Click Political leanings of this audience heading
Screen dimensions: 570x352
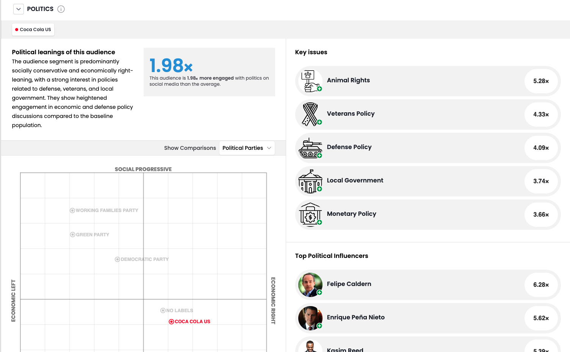(63, 52)
